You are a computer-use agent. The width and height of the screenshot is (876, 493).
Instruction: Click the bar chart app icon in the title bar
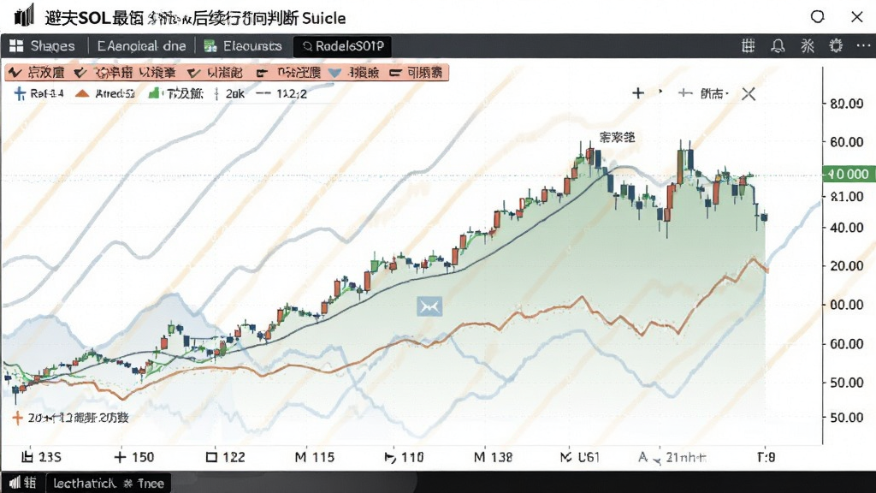23,15
